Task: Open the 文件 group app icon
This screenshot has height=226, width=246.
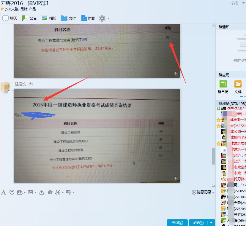Action: pyautogui.click(x=238, y=87)
